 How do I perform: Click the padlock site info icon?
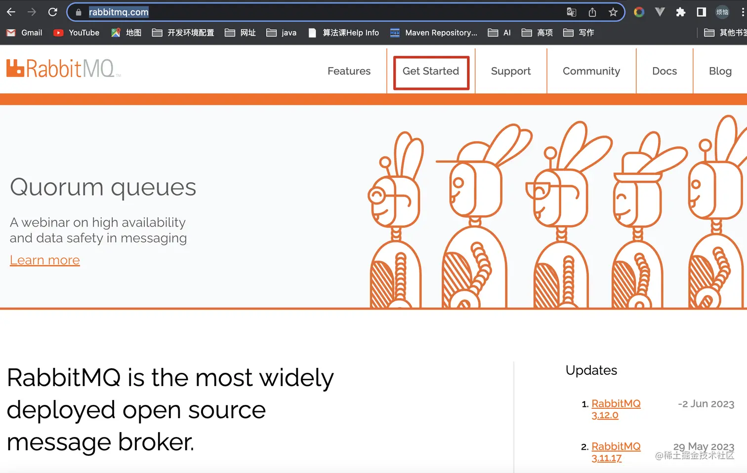pyautogui.click(x=79, y=12)
